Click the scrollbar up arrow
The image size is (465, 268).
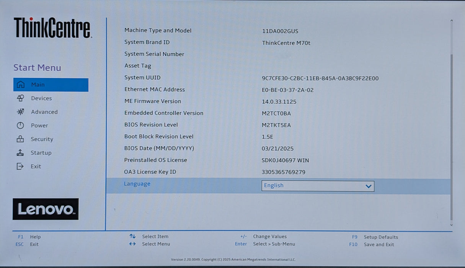pos(452,21)
